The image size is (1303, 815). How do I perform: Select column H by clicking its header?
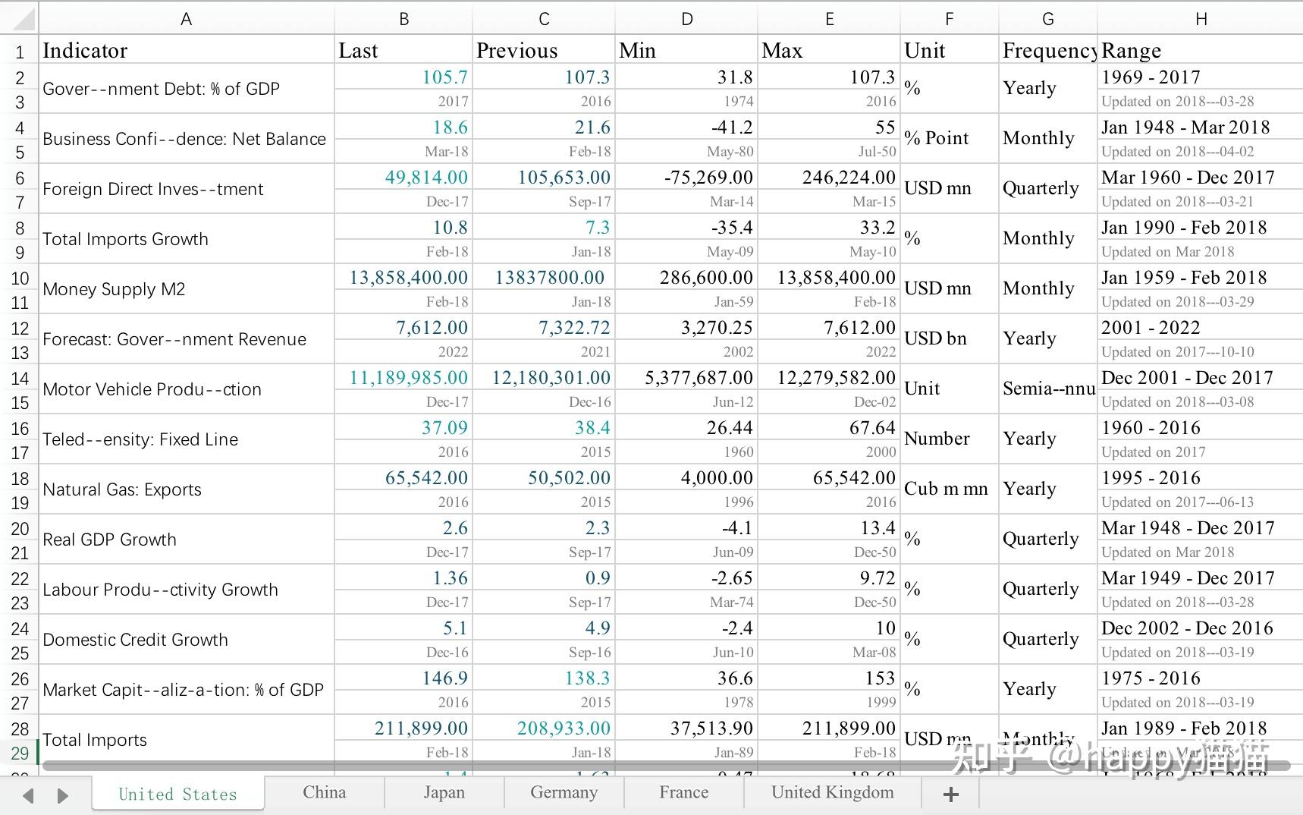1201,17
